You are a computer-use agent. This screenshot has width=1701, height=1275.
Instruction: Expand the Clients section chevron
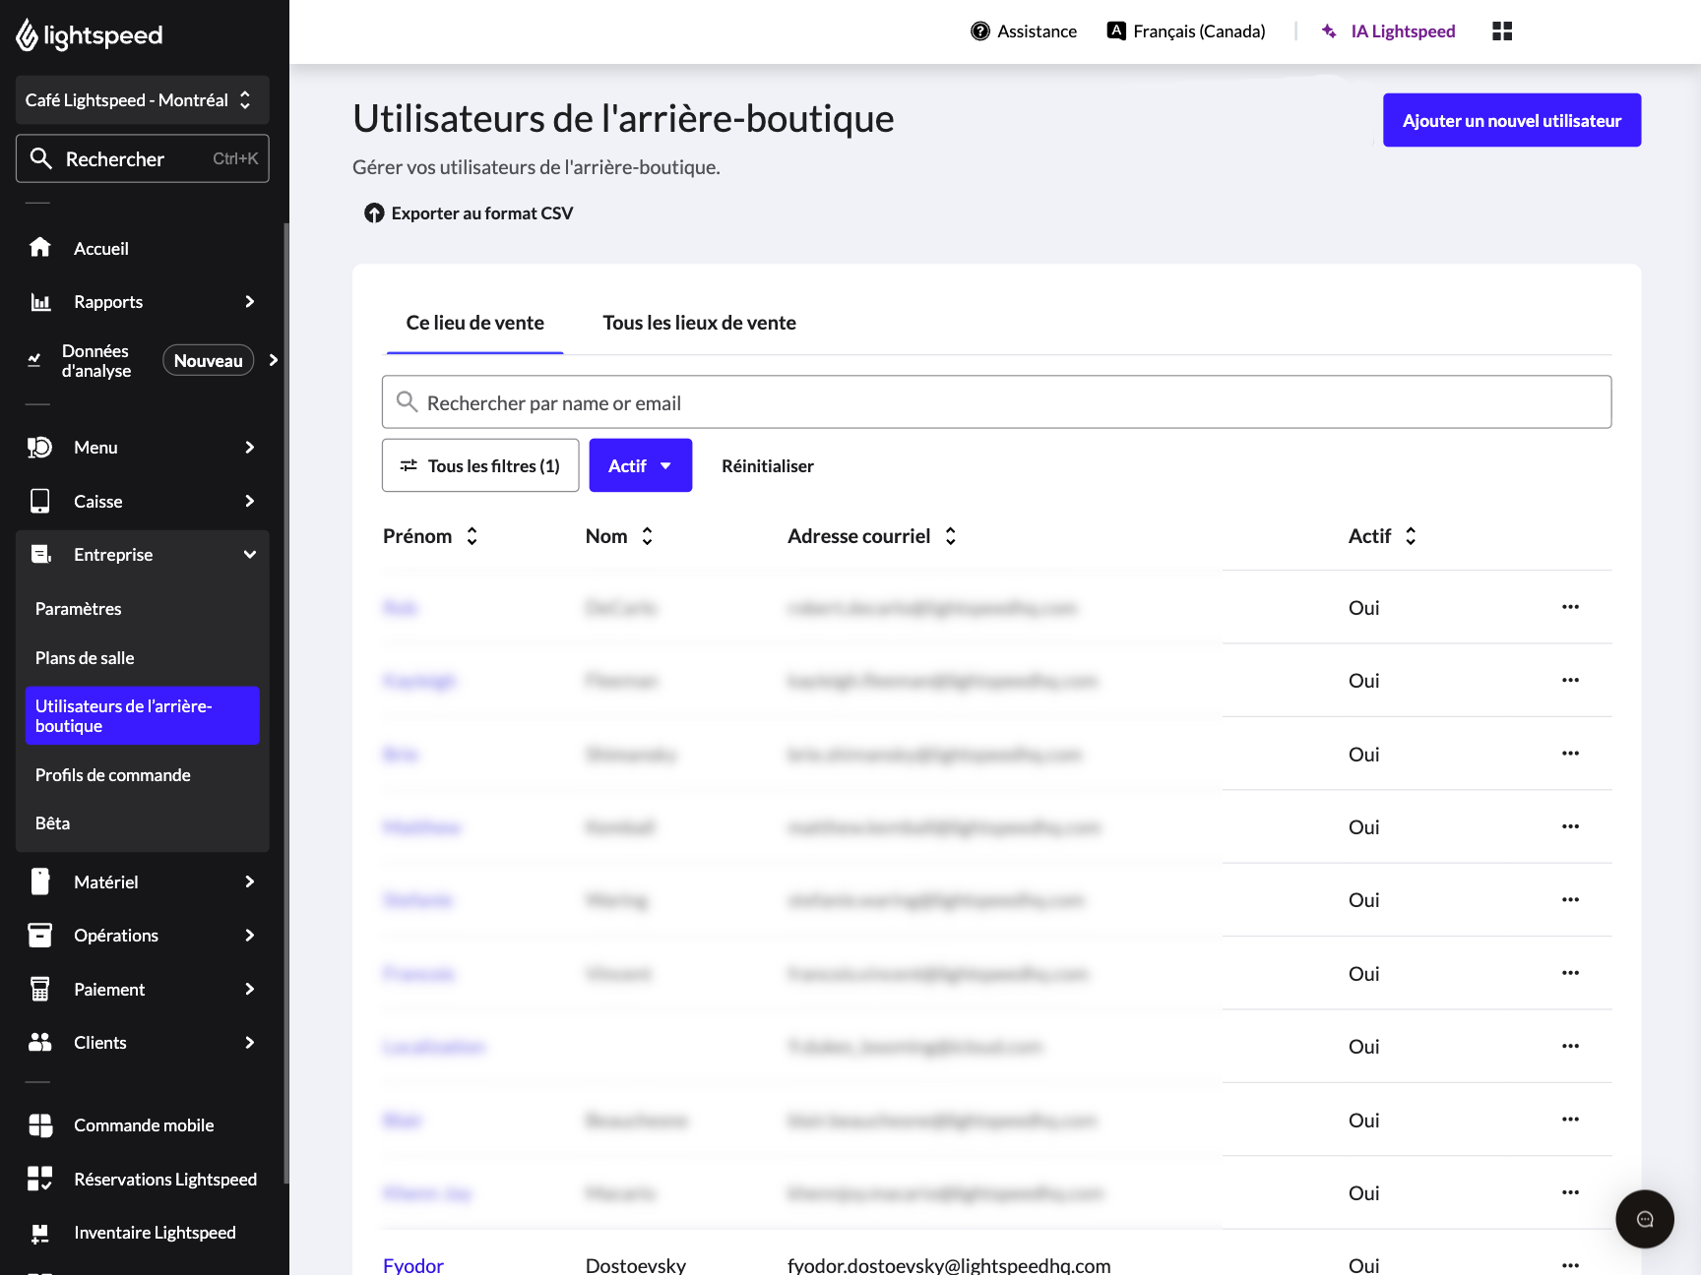point(250,1043)
